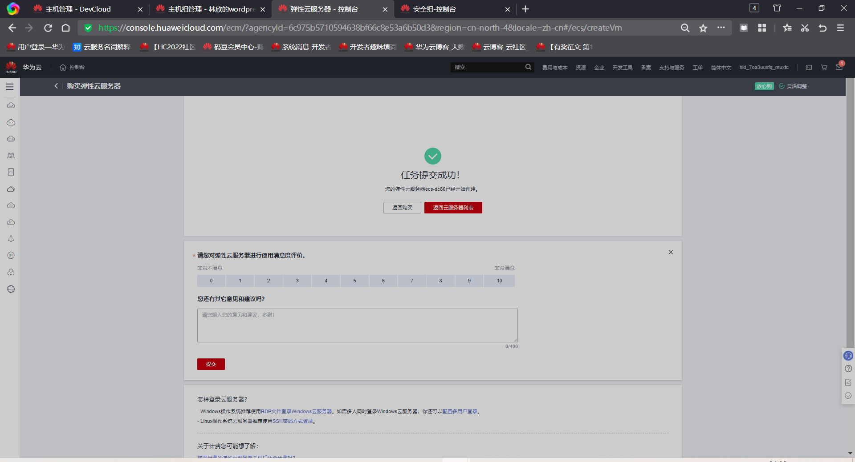Open a new browser tab
Viewport: 855px width, 462px height.
(525, 9)
